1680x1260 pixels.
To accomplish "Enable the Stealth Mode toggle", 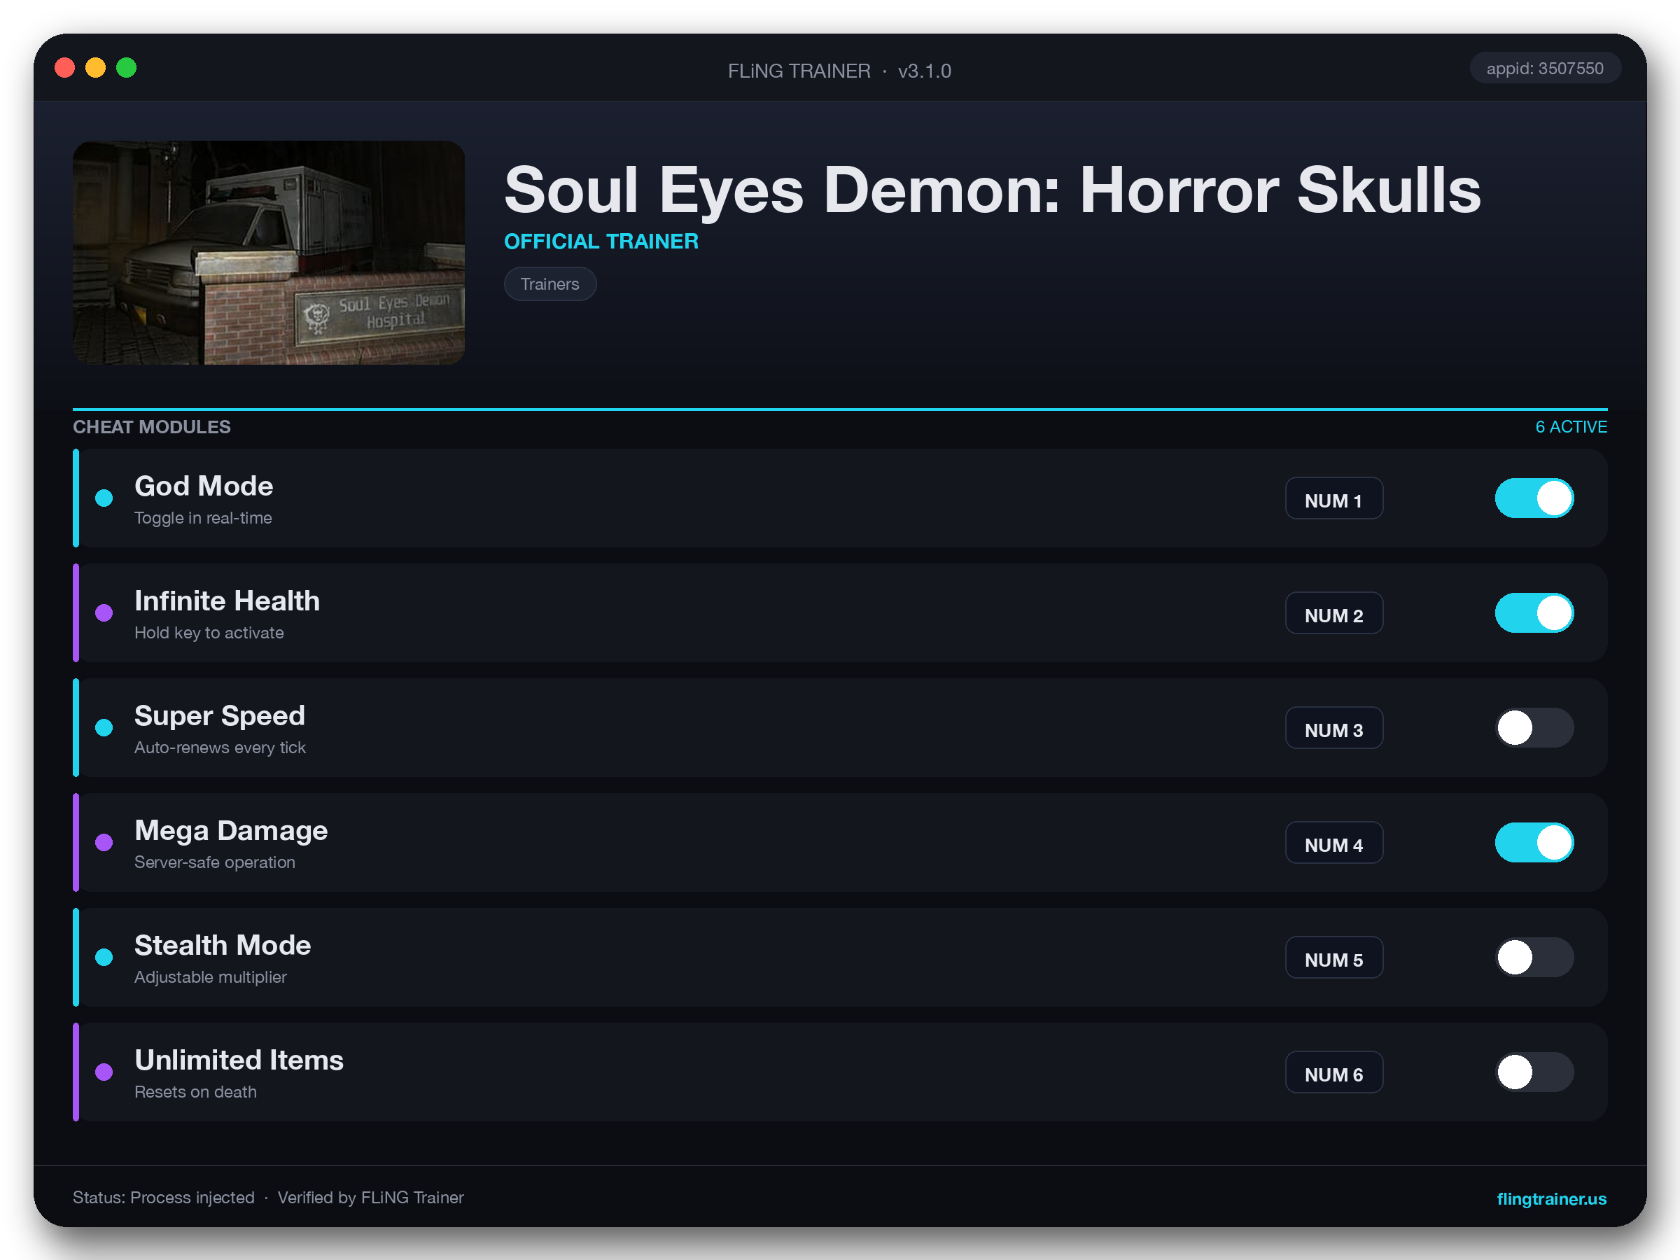I will coord(1534,957).
